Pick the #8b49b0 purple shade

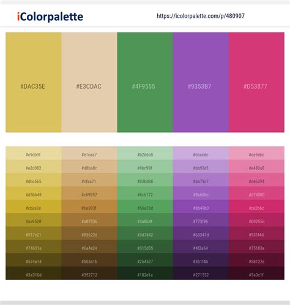(201, 207)
